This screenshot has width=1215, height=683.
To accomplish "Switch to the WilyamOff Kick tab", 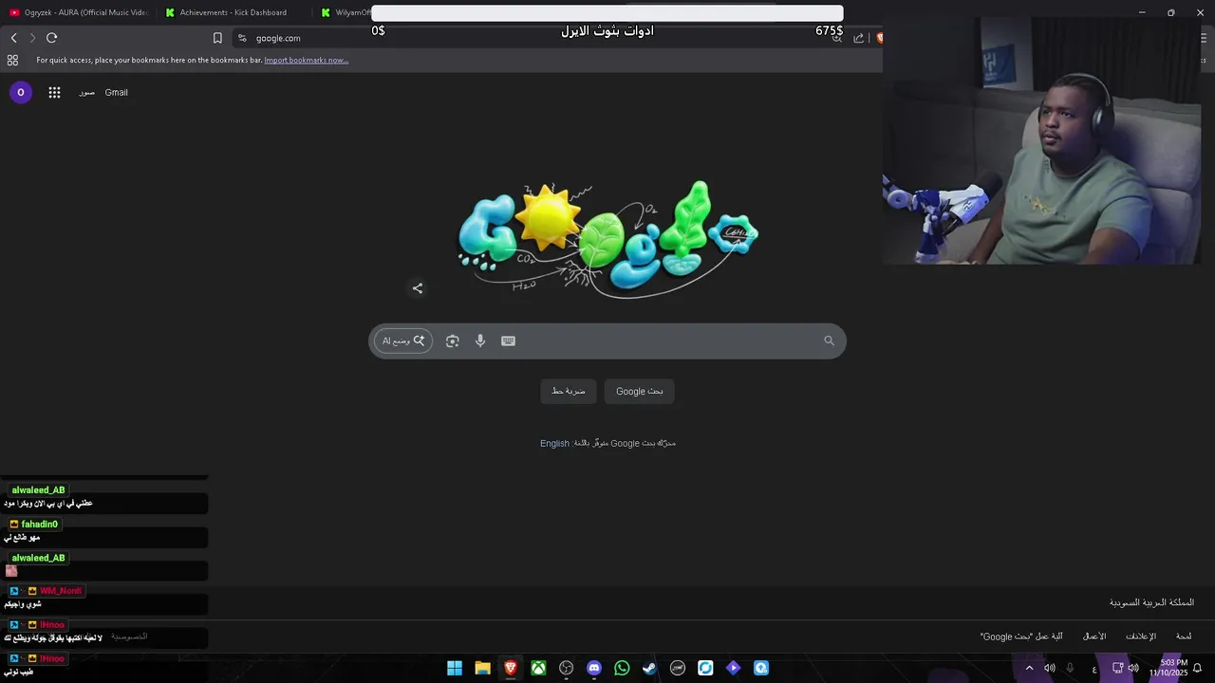I will [x=343, y=12].
